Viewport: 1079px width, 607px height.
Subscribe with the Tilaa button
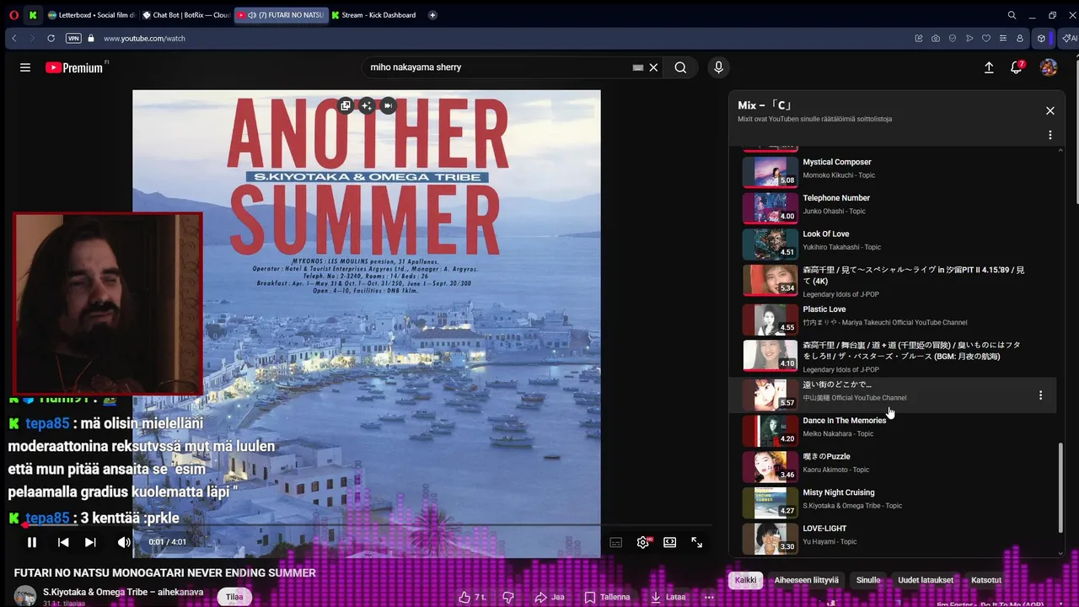pos(234,597)
